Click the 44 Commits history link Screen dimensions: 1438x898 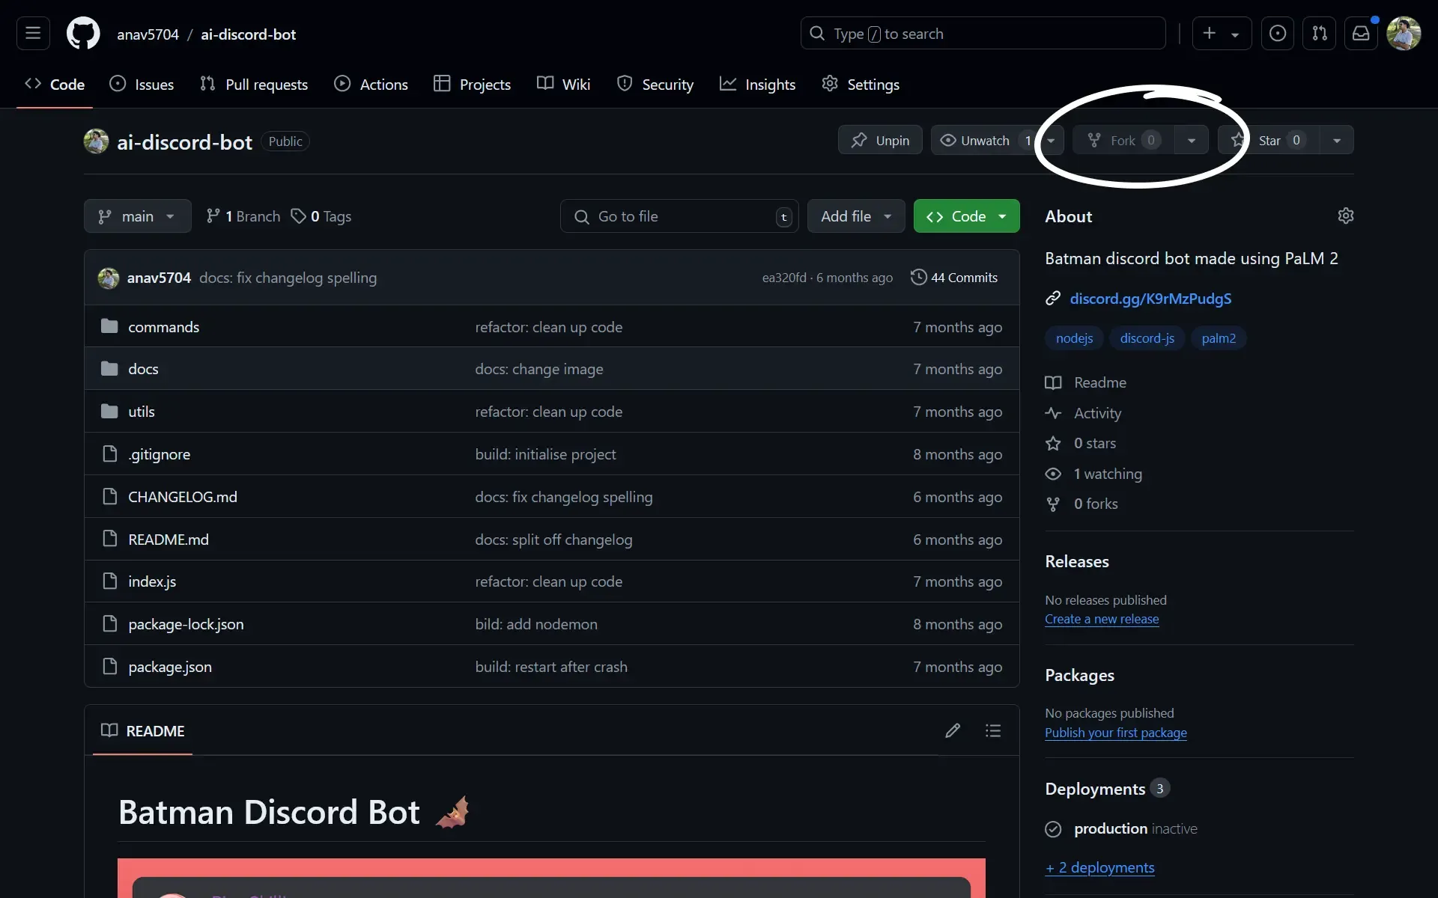point(954,278)
